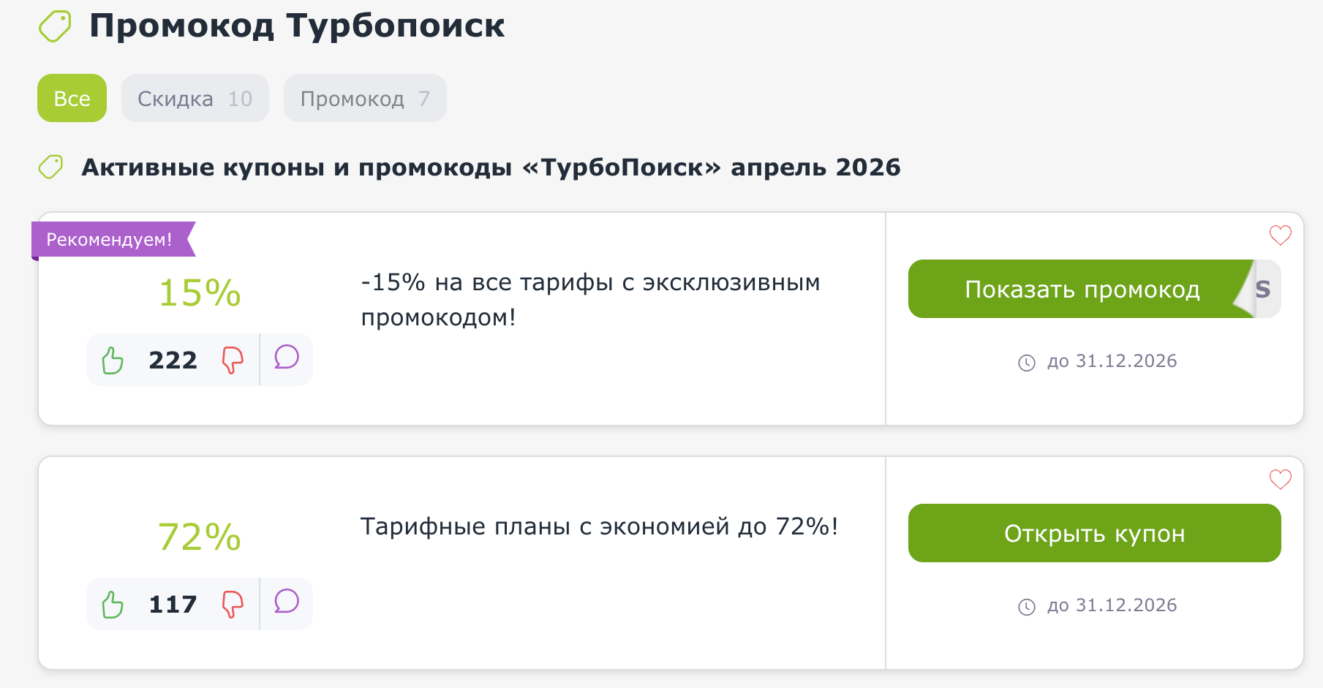Click the thumbs up icon on the 15% coupon
The width and height of the screenshot is (1323, 688).
point(113,359)
